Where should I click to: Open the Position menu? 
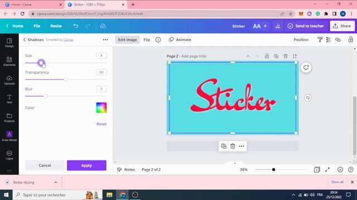(x=301, y=39)
